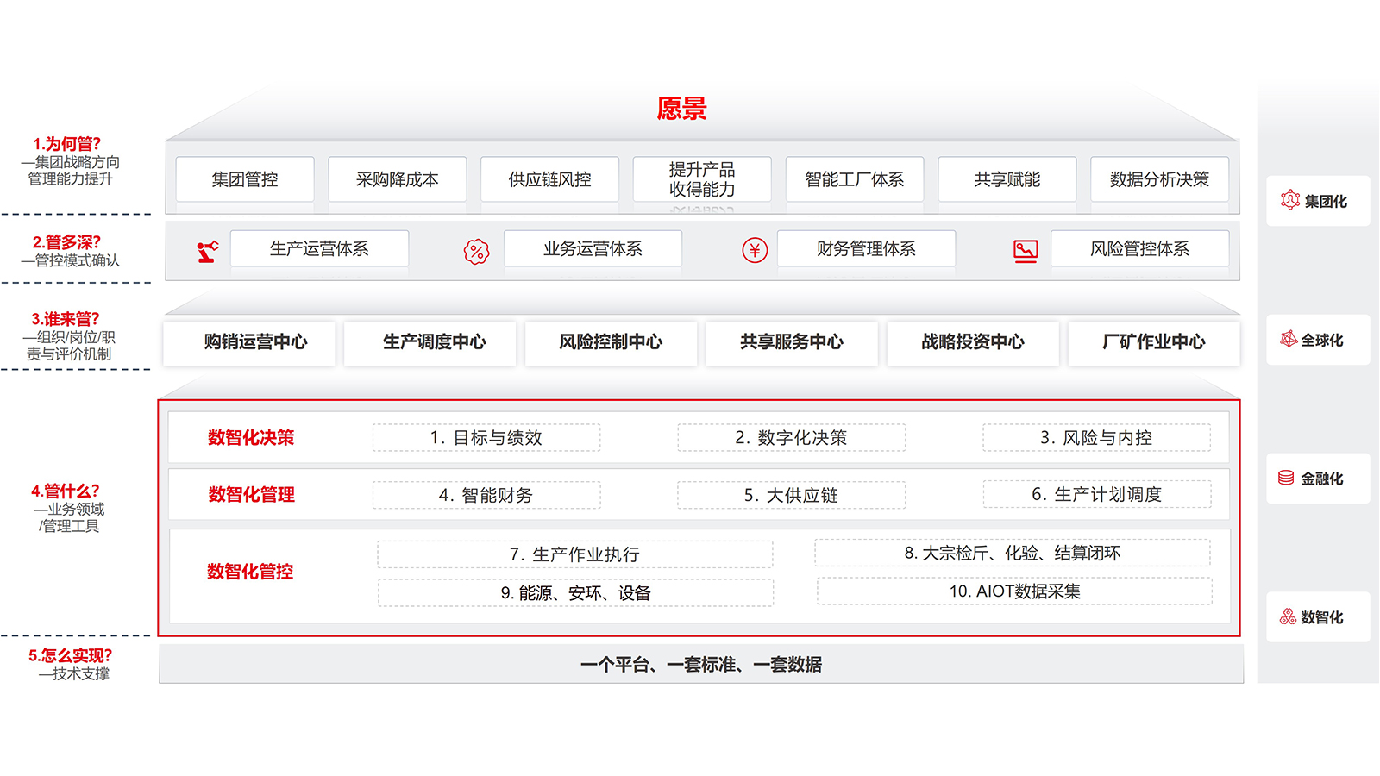Open the 智能工厂体系 box

[855, 178]
